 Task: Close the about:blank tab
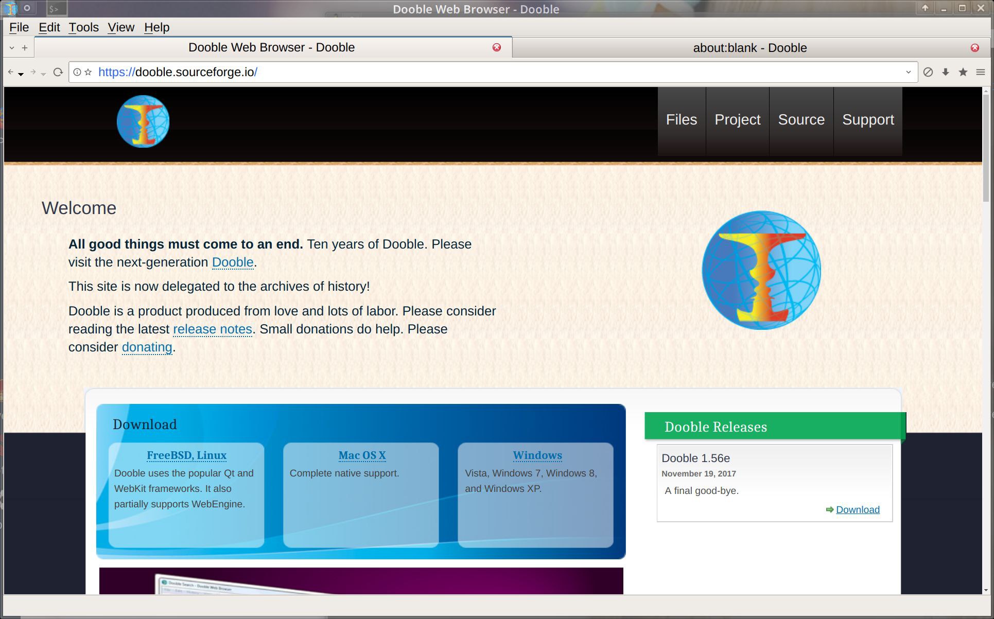[x=975, y=48]
